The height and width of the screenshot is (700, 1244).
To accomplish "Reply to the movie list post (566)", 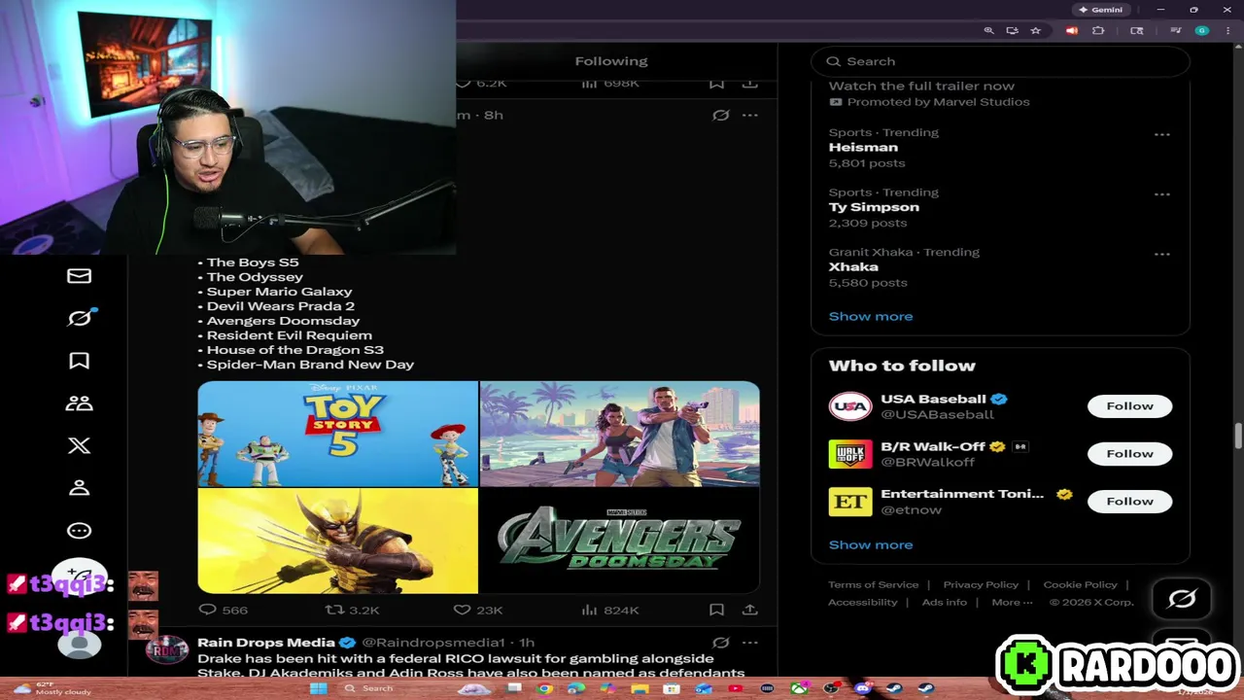I will (223, 610).
